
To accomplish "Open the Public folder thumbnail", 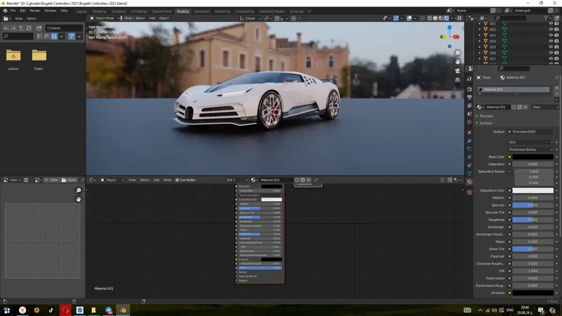I will [x=39, y=55].
